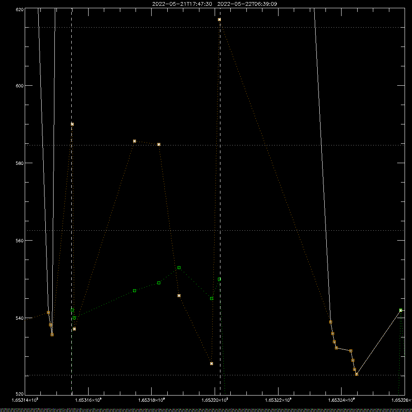
Task: Pick the green marker at far right near 542
Action: (401, 310)
